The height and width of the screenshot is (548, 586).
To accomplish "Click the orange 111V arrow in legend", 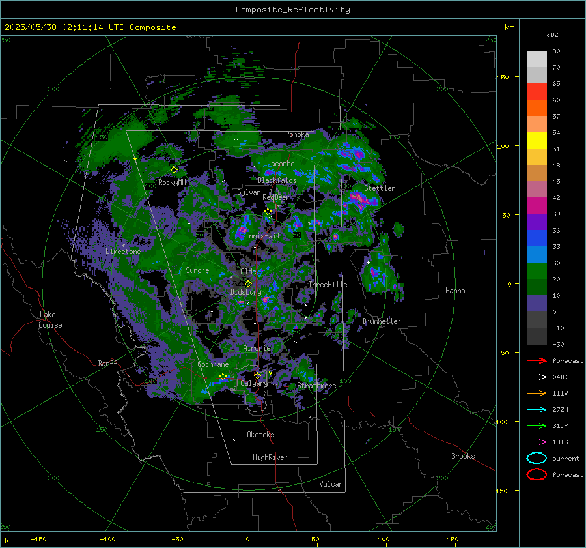I will click(537, 393).
